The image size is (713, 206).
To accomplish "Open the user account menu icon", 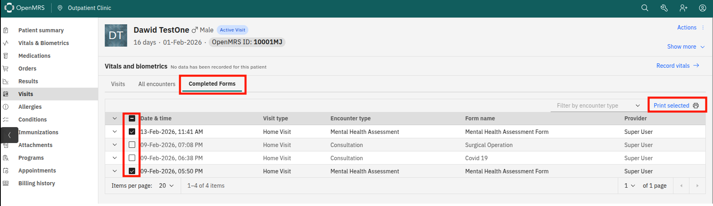I will (x=703, y=8).
